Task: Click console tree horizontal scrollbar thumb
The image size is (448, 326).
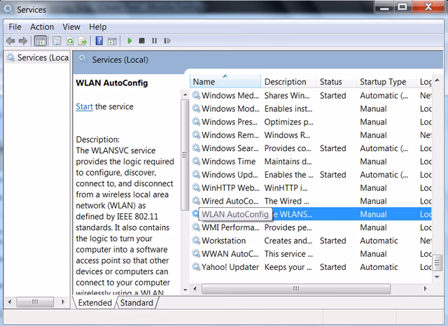Action: click(35, 302)
